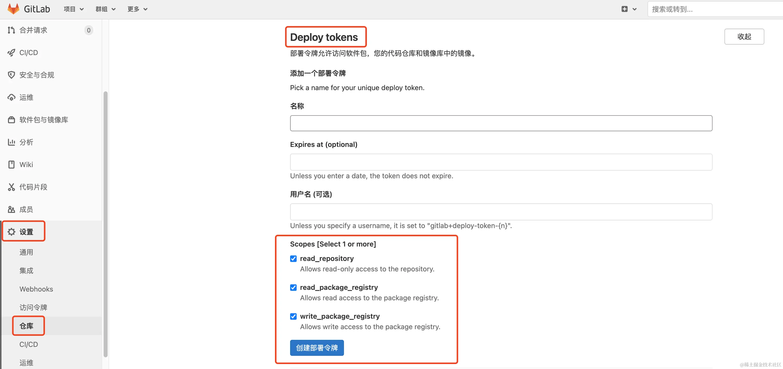Uncheck the read_repository scope

click(x=293, y=259)
